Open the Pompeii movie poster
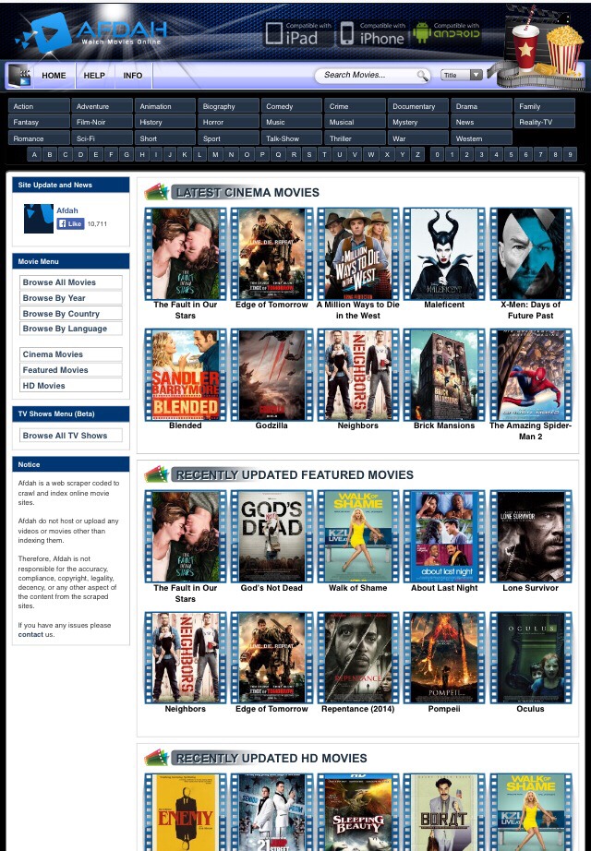This screenshot has width=591, height=851. pos(444,658)
